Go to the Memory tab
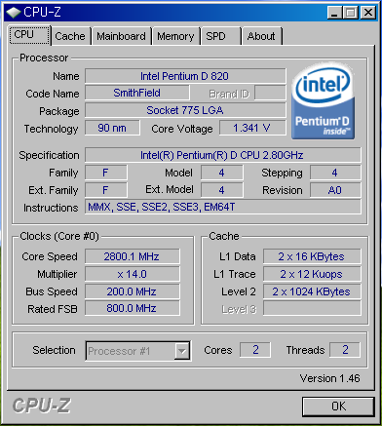 coord(175,36)
